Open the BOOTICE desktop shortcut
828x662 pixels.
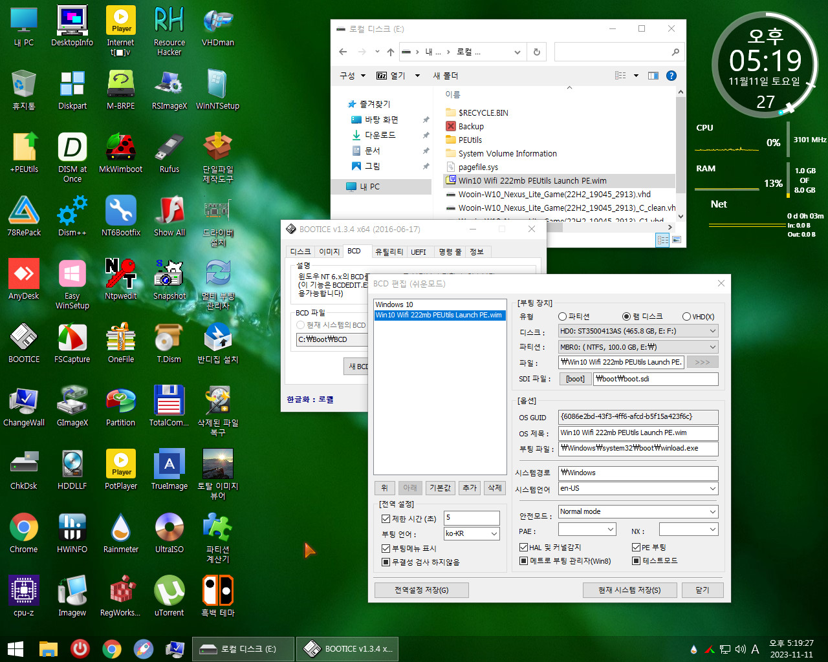pos(24,344)
